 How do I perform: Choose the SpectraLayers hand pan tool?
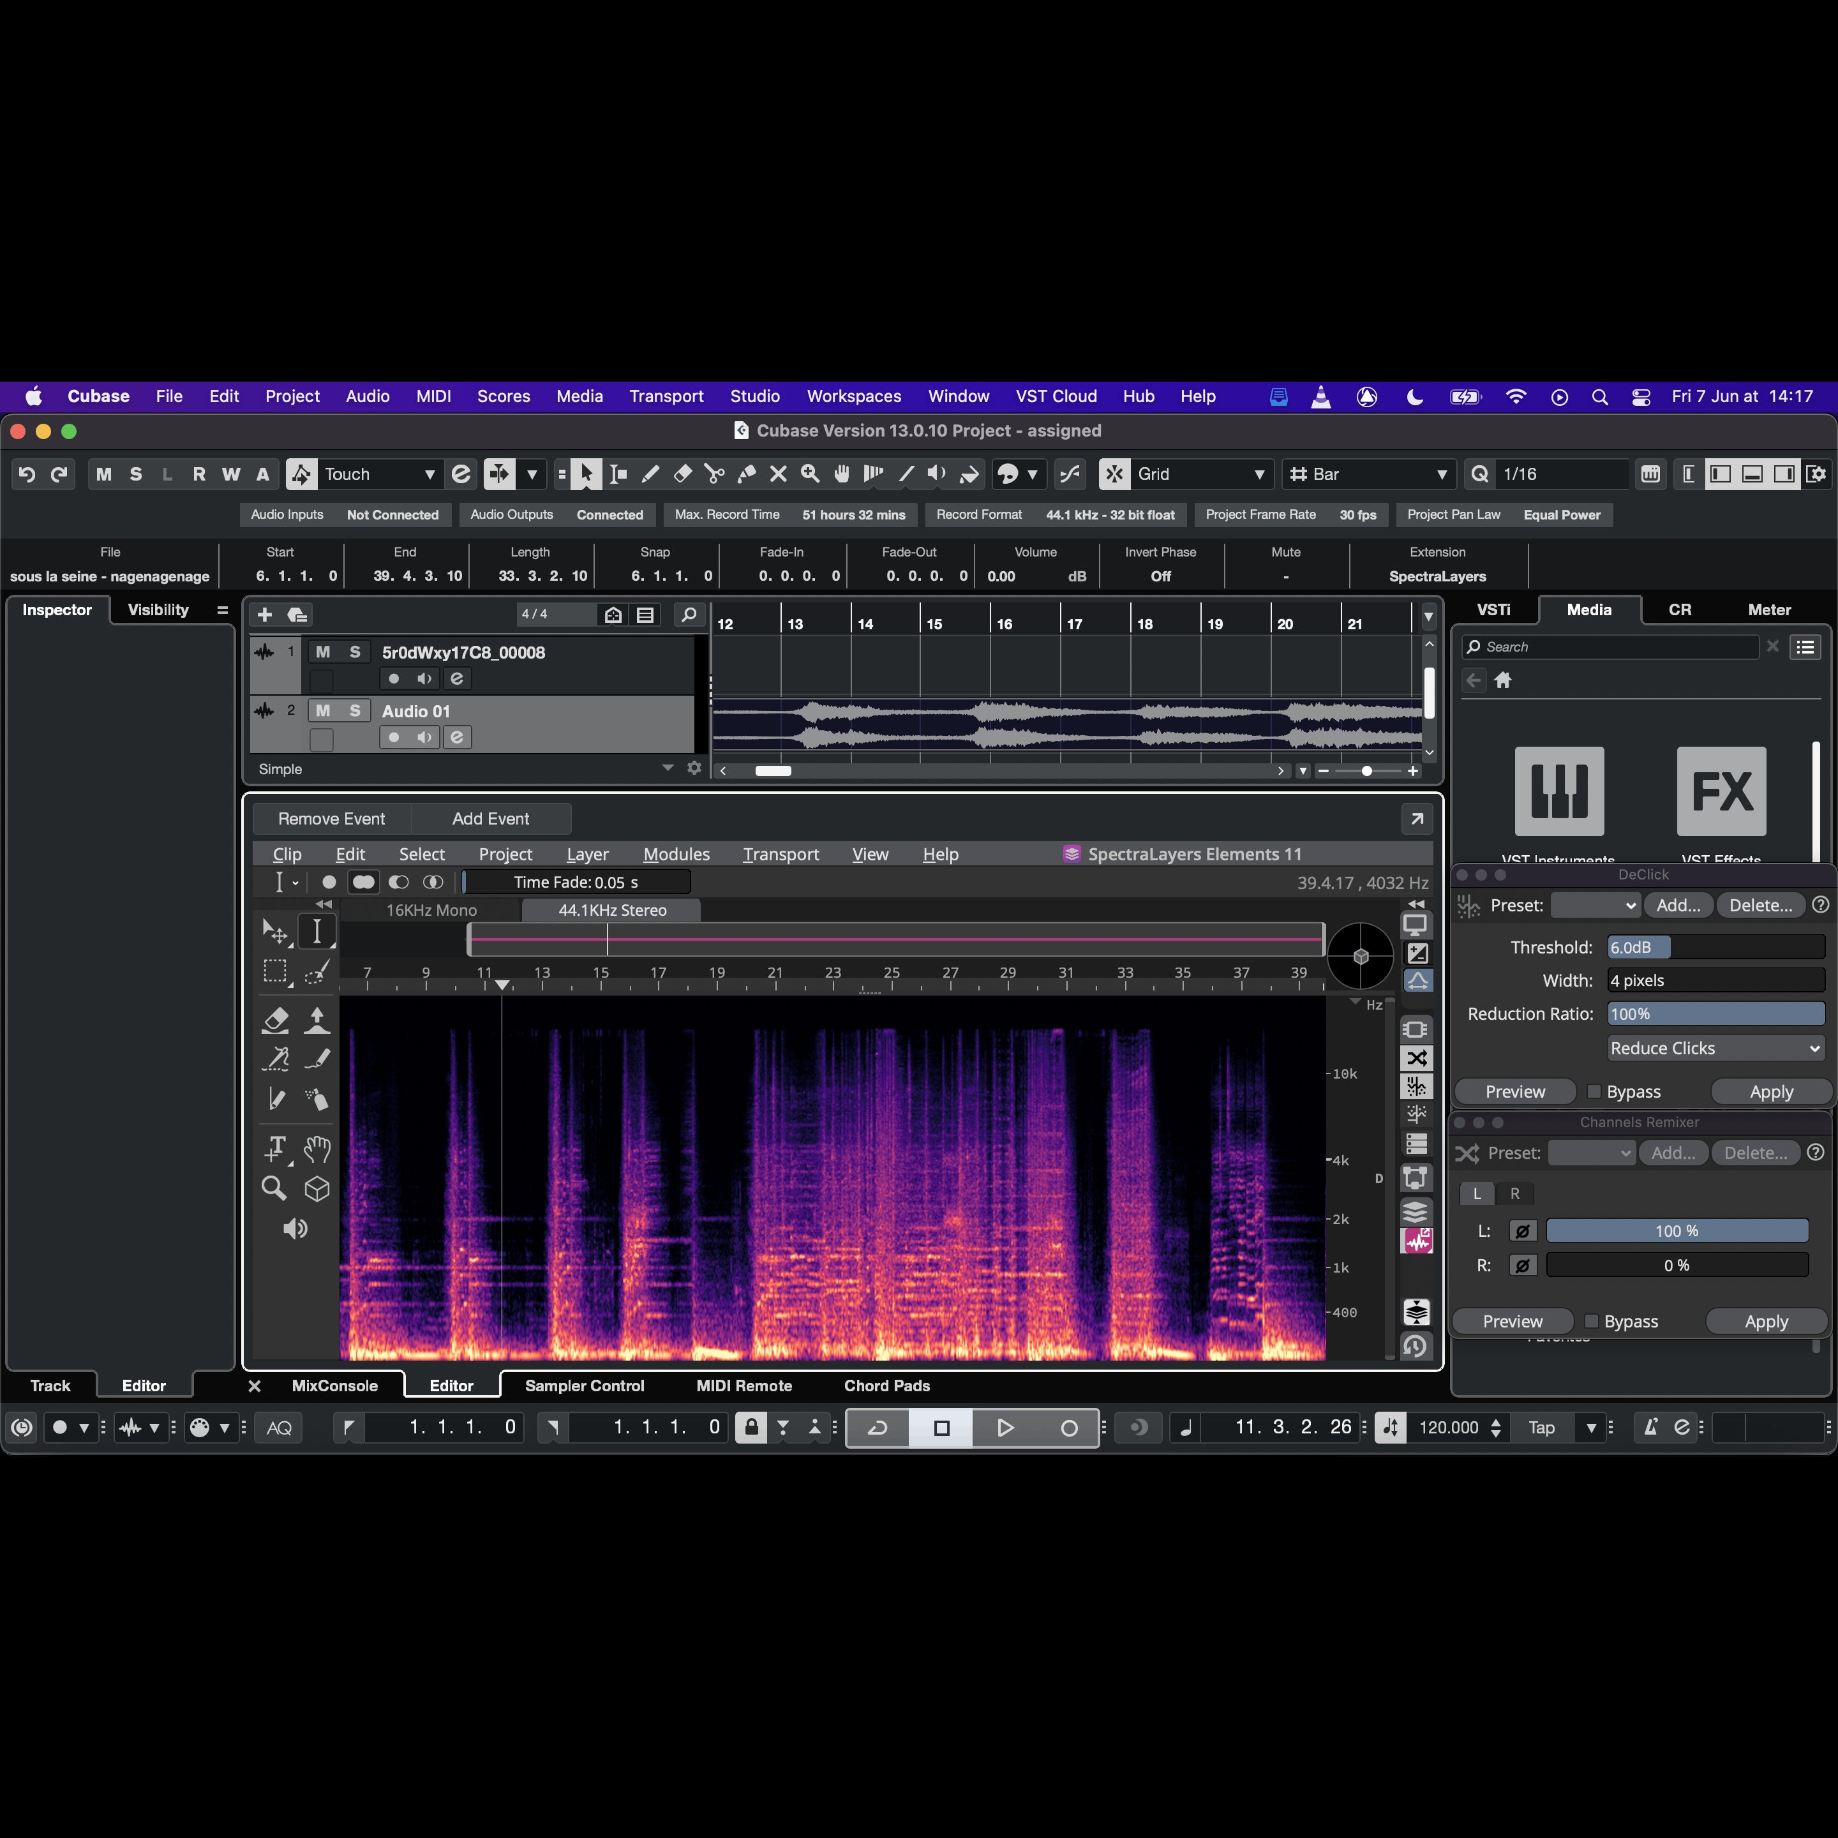317,1148
